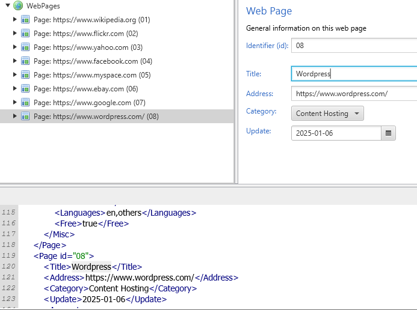Click the yahoo.com page icon

click(25, 47)
